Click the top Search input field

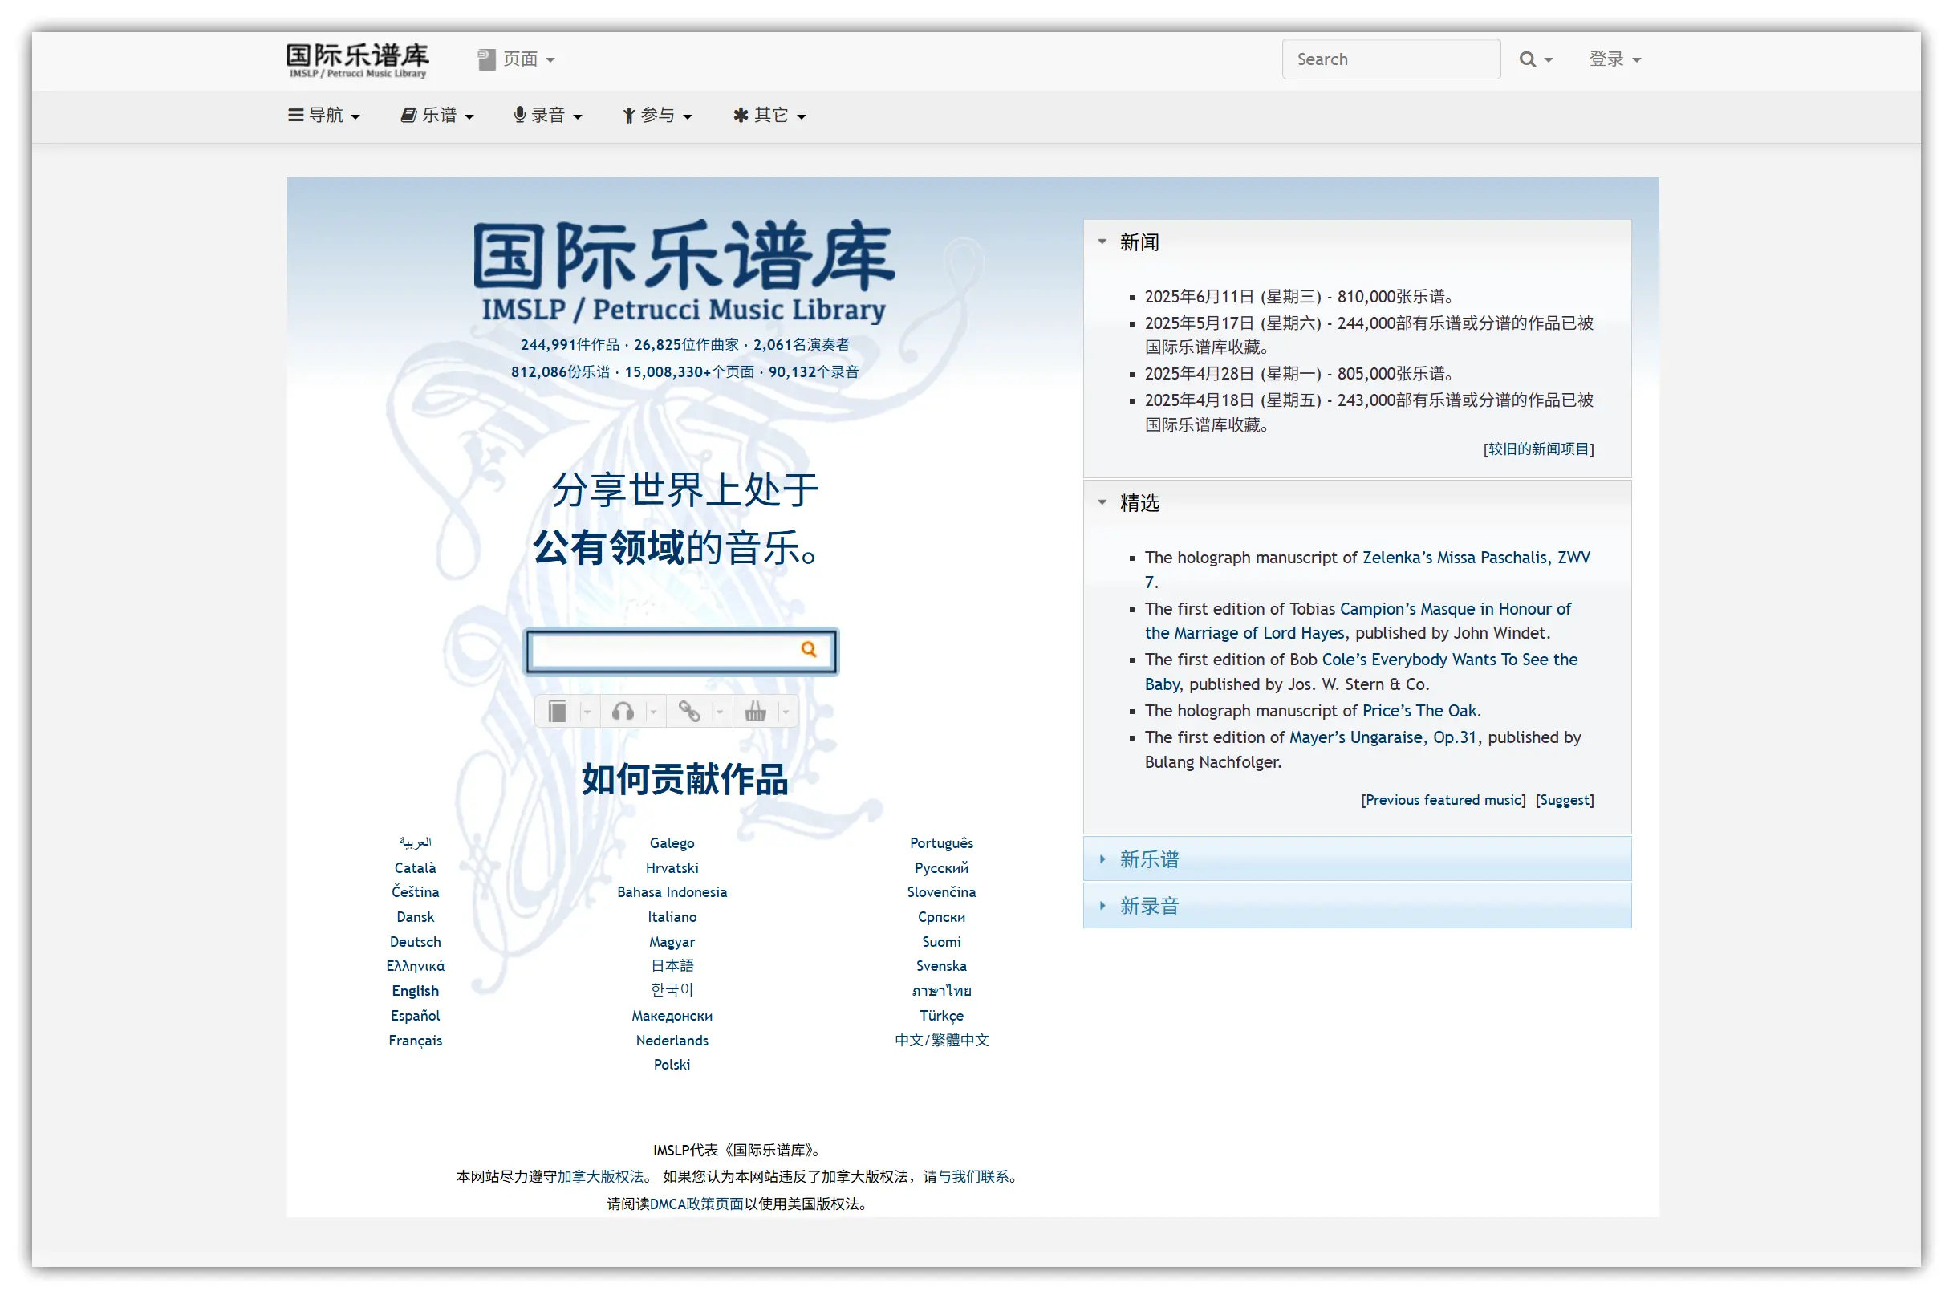1391,59
